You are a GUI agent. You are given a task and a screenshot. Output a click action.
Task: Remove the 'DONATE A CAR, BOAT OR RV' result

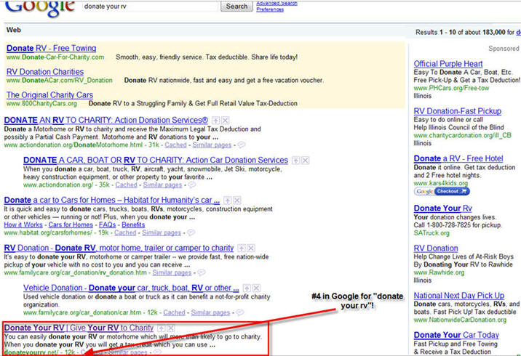coord(306,161)
